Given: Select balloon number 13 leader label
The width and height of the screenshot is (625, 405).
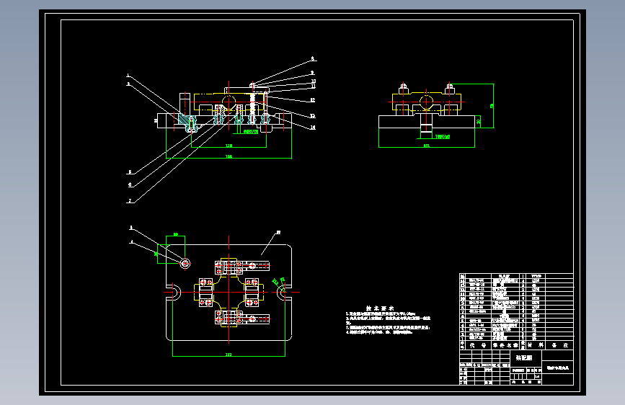Looking at the screenshot, I should click(313, 116).
